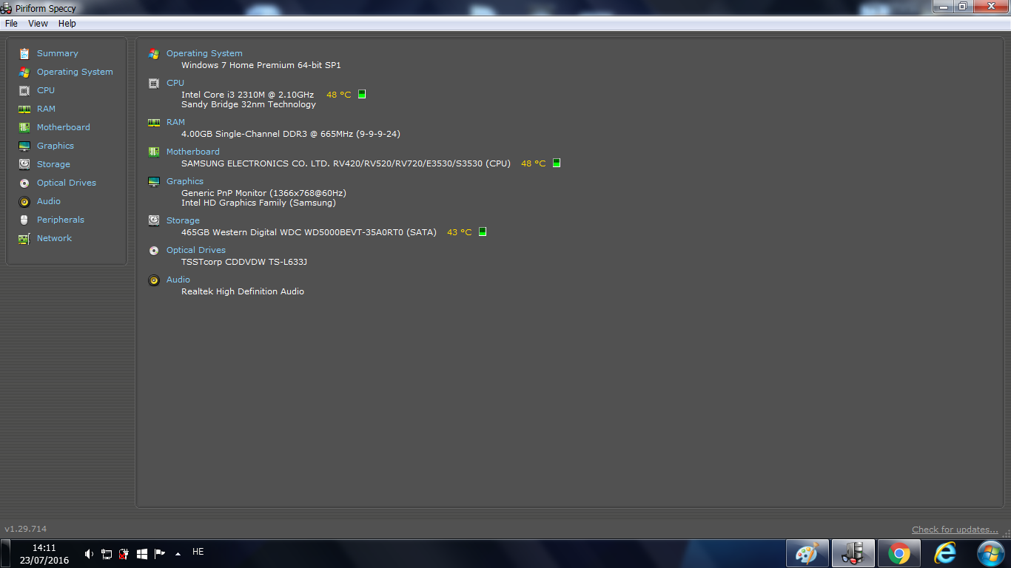
Task: Open Peripherals mouse icon in sidebar
Action: pos(24,220)
